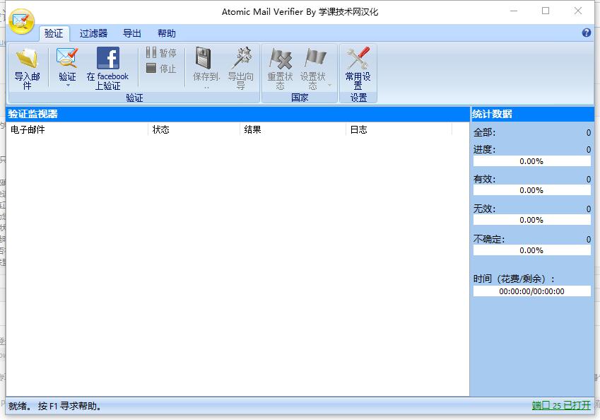Click the help question mark icon
The height and width of the screenshot is (420, 600).
[586, 33]
